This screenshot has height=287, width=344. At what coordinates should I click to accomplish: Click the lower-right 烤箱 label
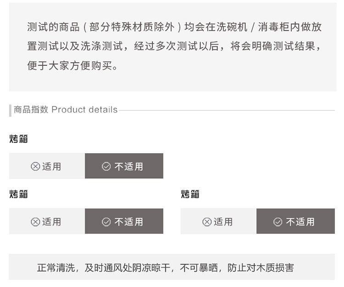[x=190, y=194]
